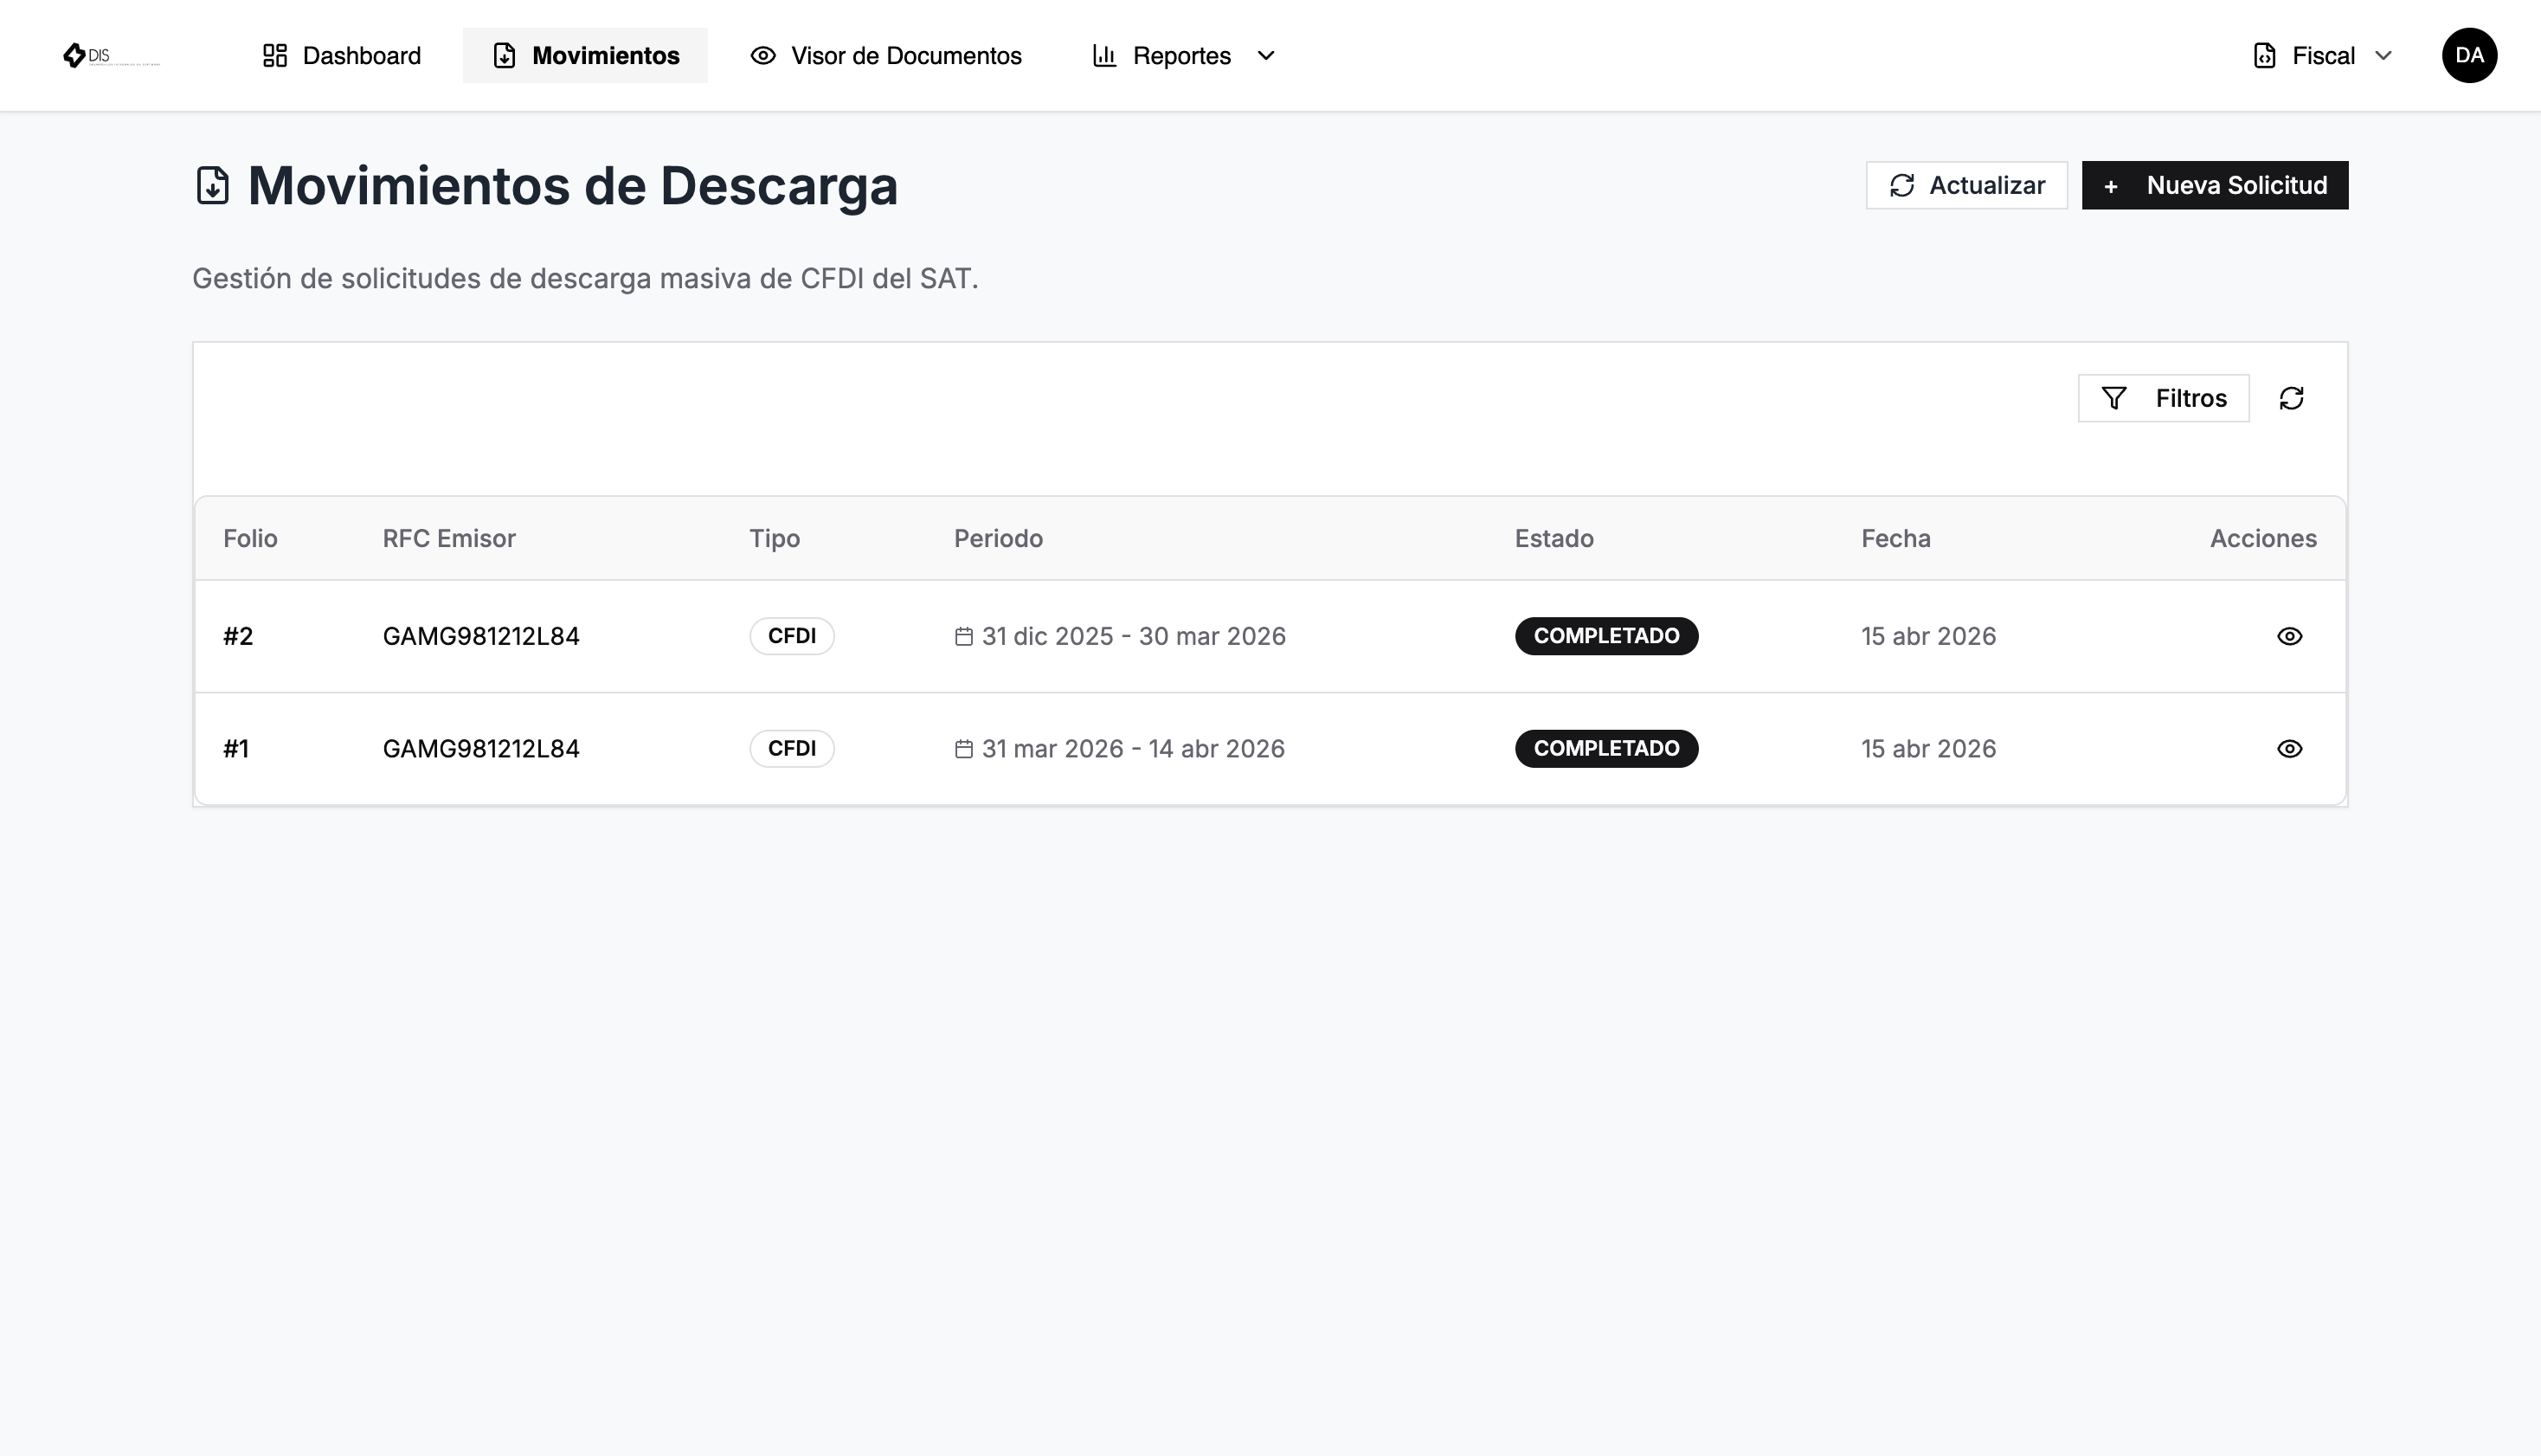Click RFC GAMG981212L84 in row #2
The image size is (2541, 1456).
(481, 636)
